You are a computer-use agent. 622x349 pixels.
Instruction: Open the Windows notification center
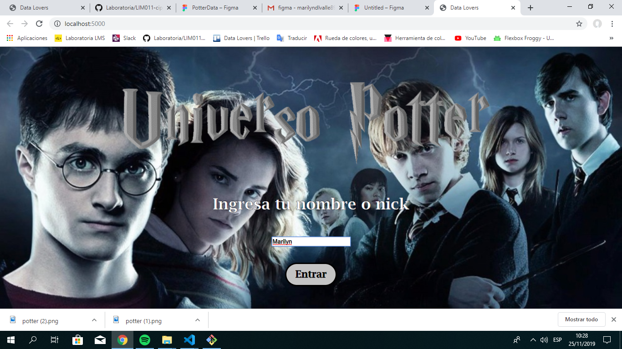607,340
